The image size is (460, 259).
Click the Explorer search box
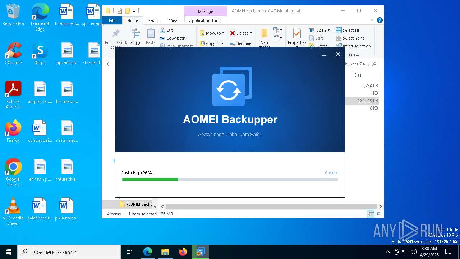[x=362, y=64]
